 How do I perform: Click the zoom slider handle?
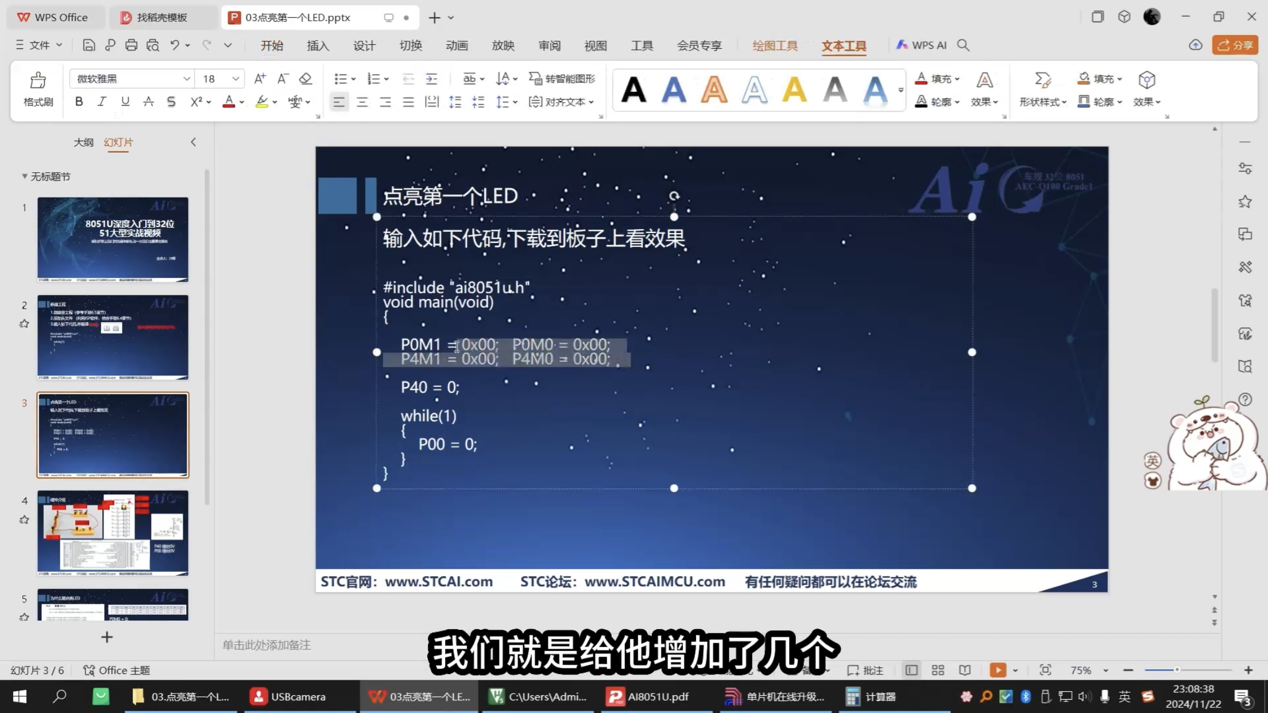coord(1177,670)
